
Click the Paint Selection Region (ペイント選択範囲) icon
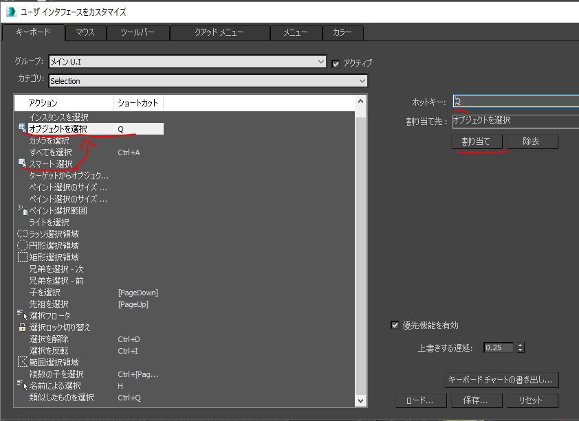(x=22, y=210)
